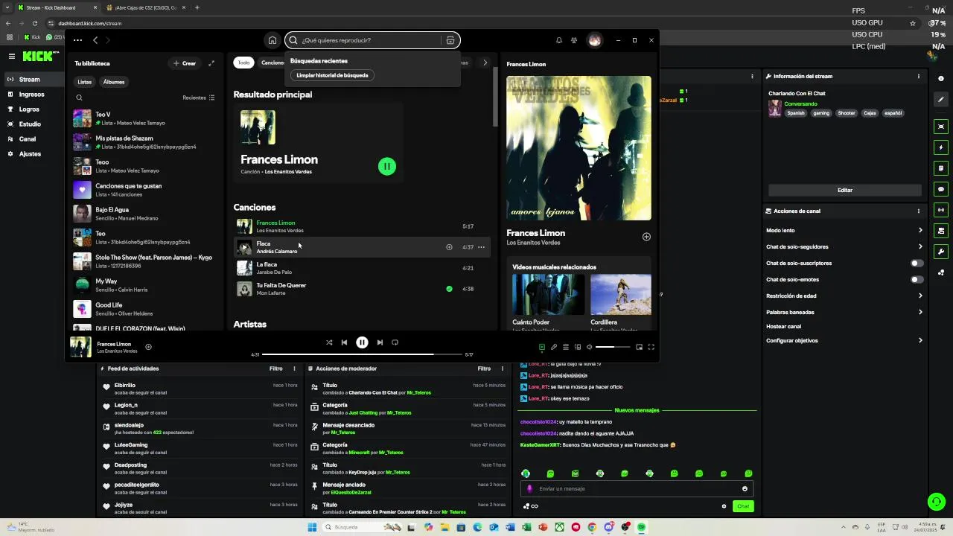Open the Spotify lyrics microphone icon

coord(553,347)
